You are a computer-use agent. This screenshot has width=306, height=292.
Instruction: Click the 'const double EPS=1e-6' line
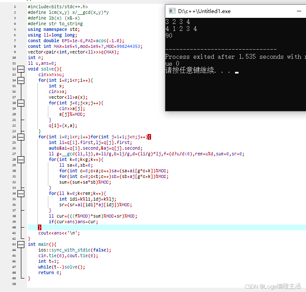(76, 41)
